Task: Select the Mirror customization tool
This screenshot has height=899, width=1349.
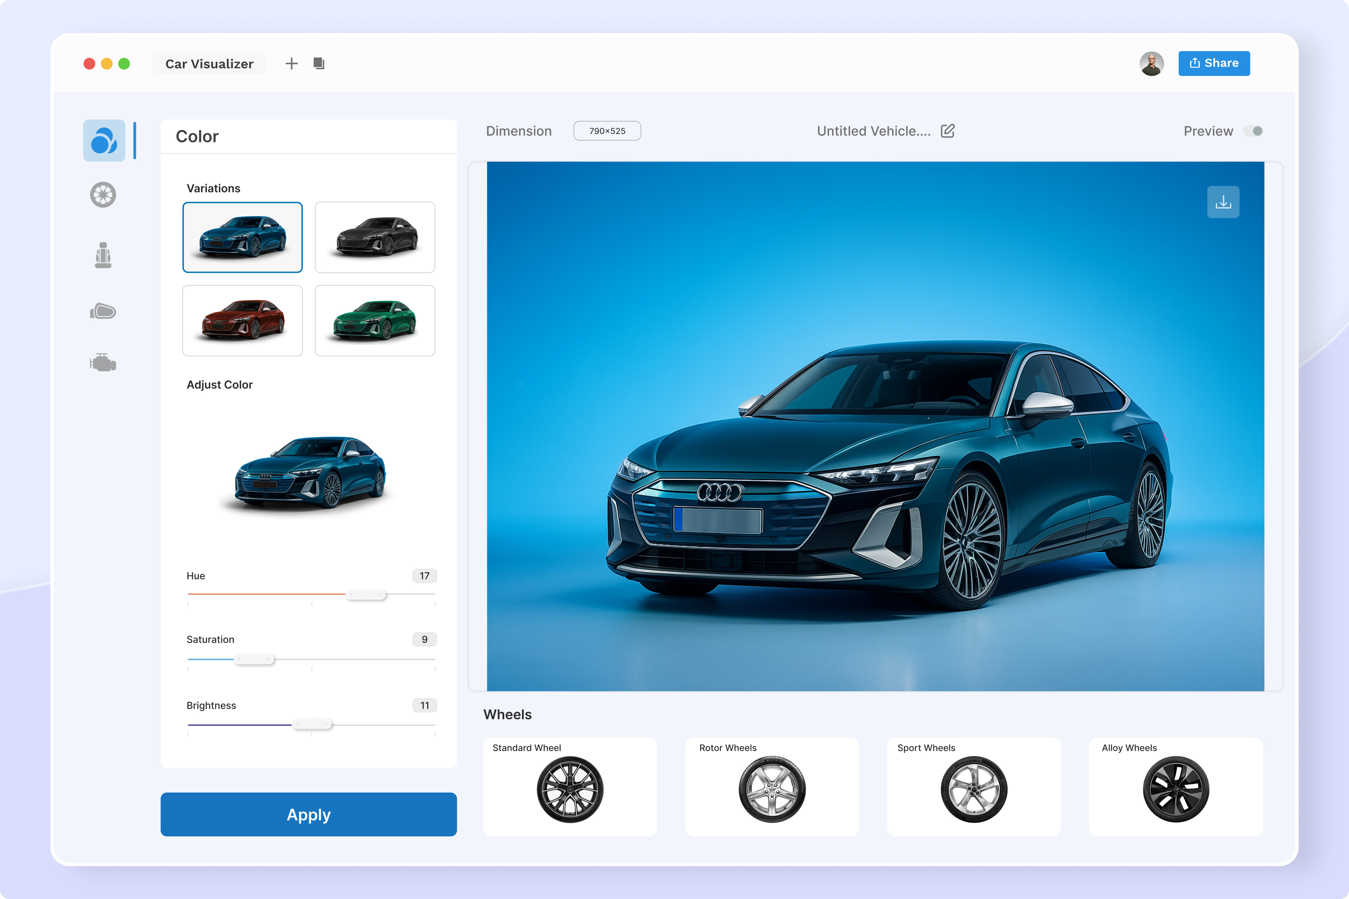Action: [x=103, y=311]
